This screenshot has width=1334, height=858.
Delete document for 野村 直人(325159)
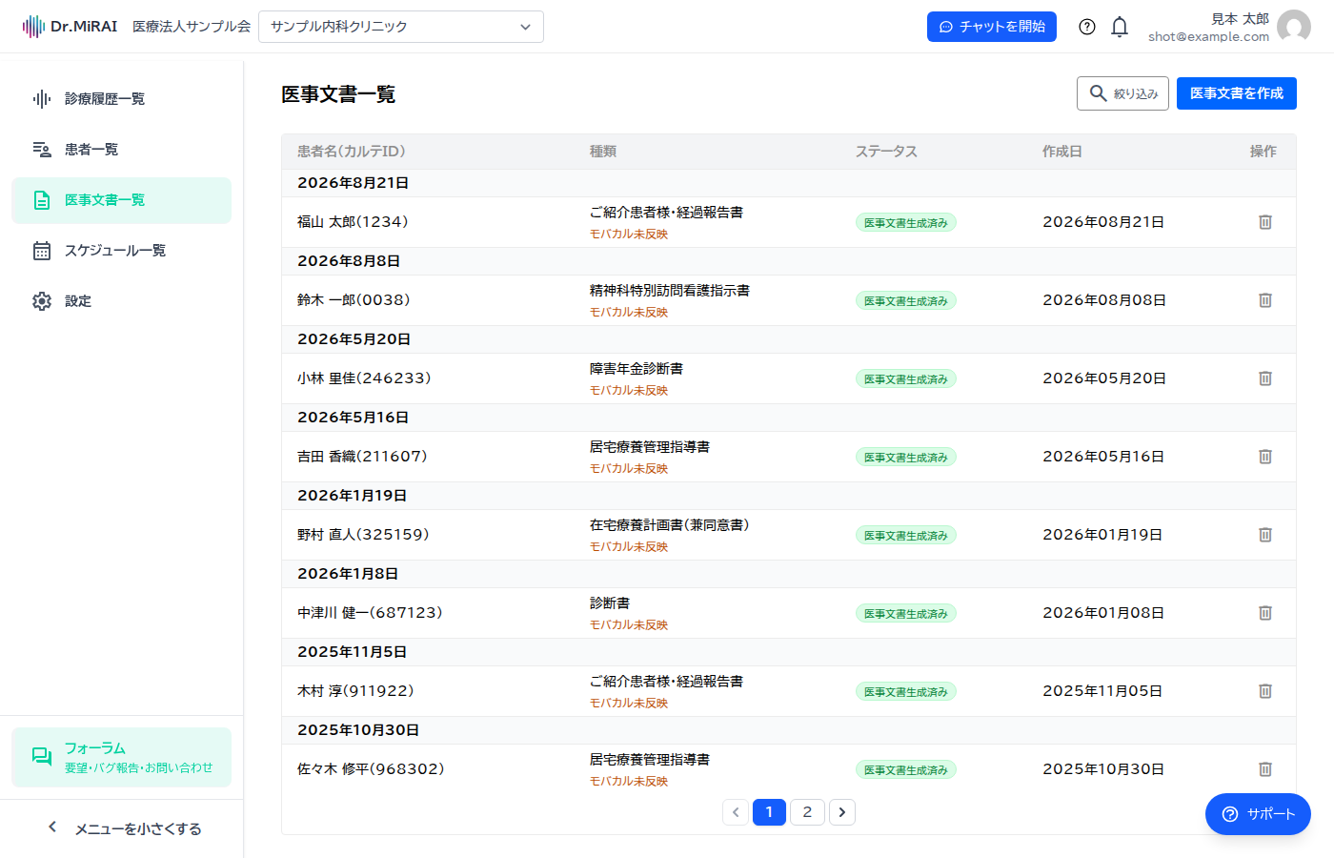tap(1265, 535)
